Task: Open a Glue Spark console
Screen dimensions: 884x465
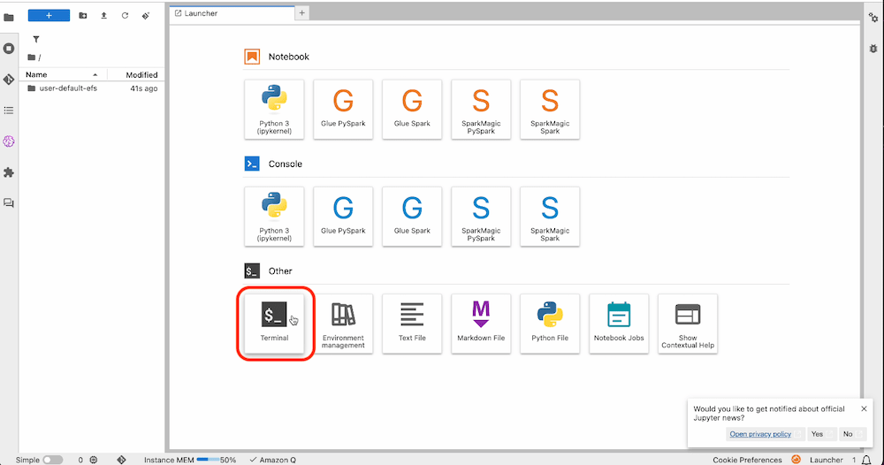Action: [412, 217]
